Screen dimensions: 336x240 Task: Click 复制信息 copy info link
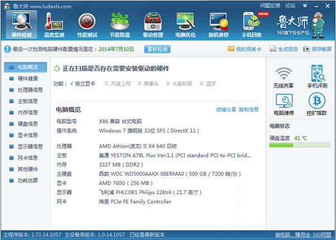pos(249,110)
